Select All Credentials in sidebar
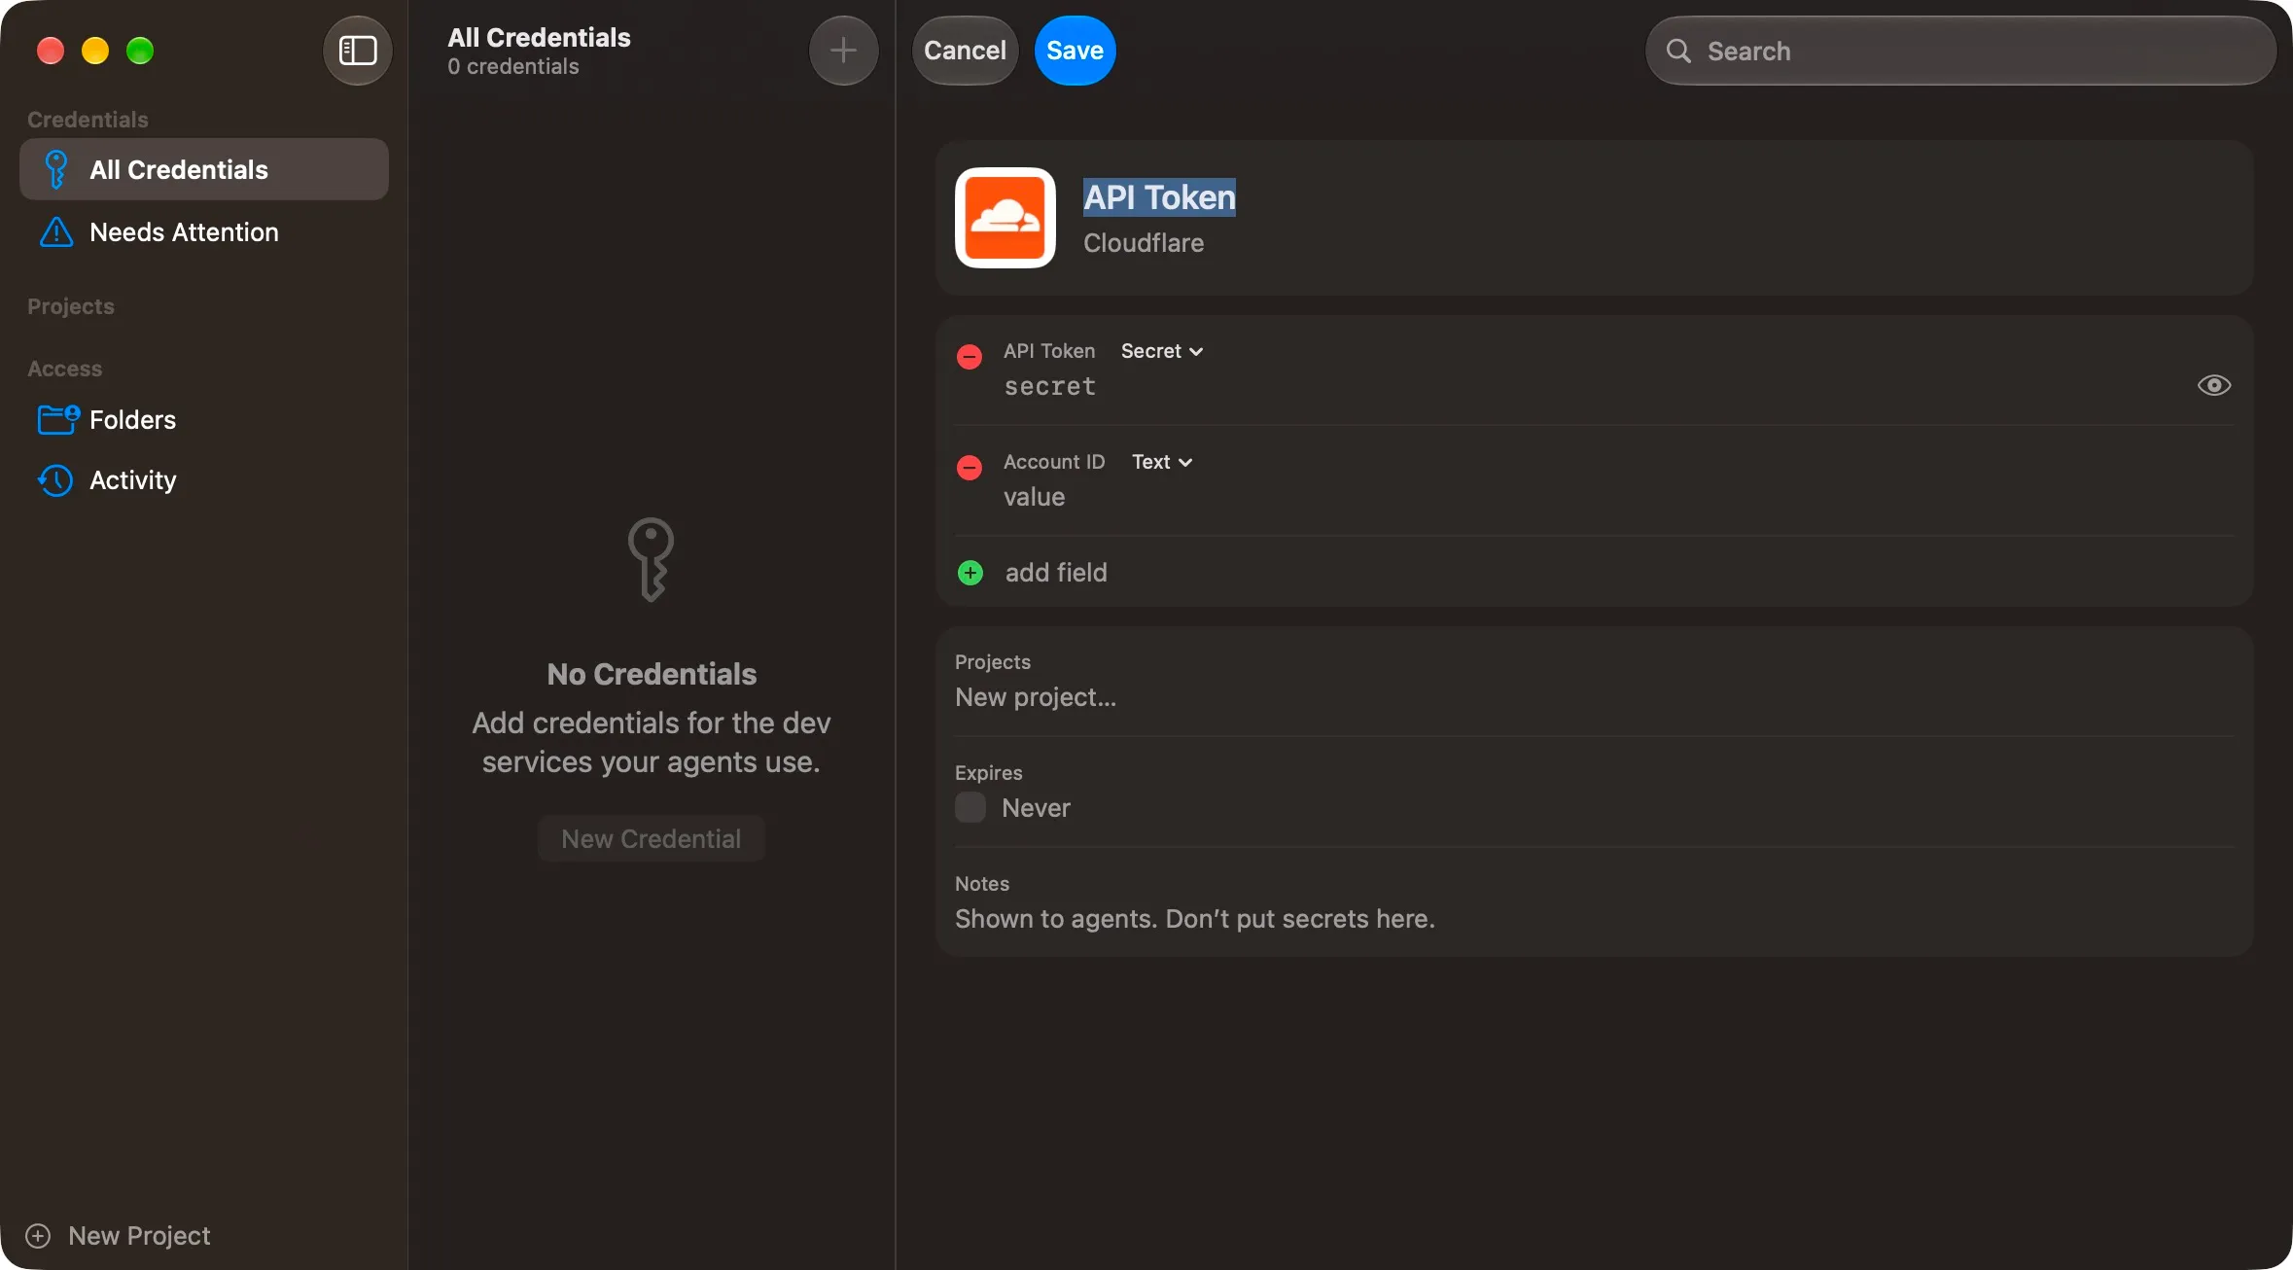Image resolution: width=2293 pixels, height=1270 pixels. [204, 169]
